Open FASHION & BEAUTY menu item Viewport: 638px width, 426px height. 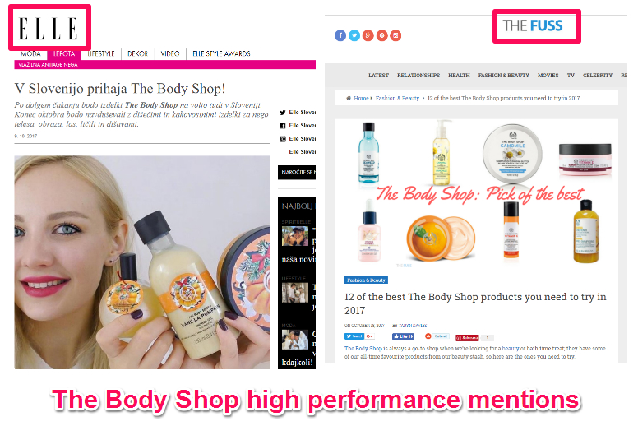(503, 76)
